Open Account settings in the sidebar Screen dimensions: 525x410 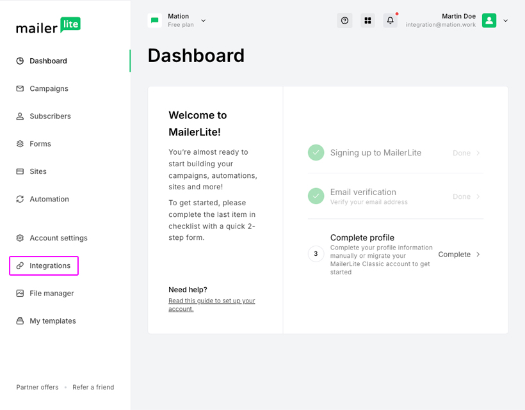[x=59, y=238]
